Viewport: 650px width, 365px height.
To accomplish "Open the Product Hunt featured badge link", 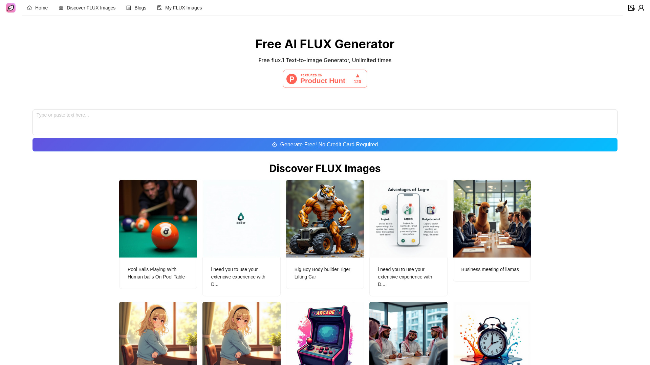I will point(325,78).
